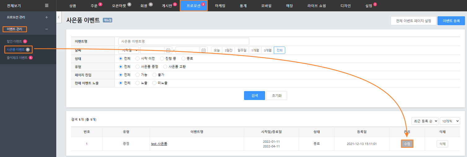Open the 매장 menu

289,6
